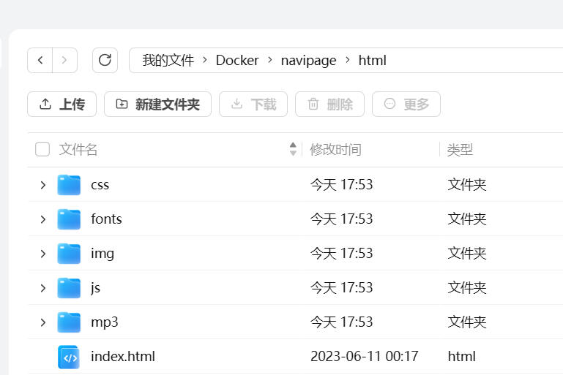Expand the css folder row
This screenshot has width=563, height=375.
pyautogui.click(x=43, y=185)
